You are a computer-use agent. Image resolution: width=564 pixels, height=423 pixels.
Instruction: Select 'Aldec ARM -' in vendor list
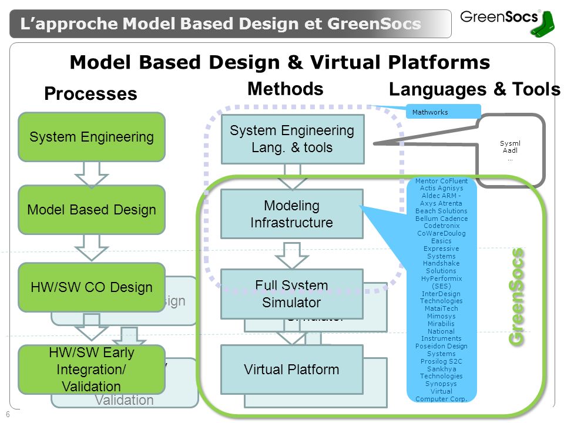tap(441, 196)
